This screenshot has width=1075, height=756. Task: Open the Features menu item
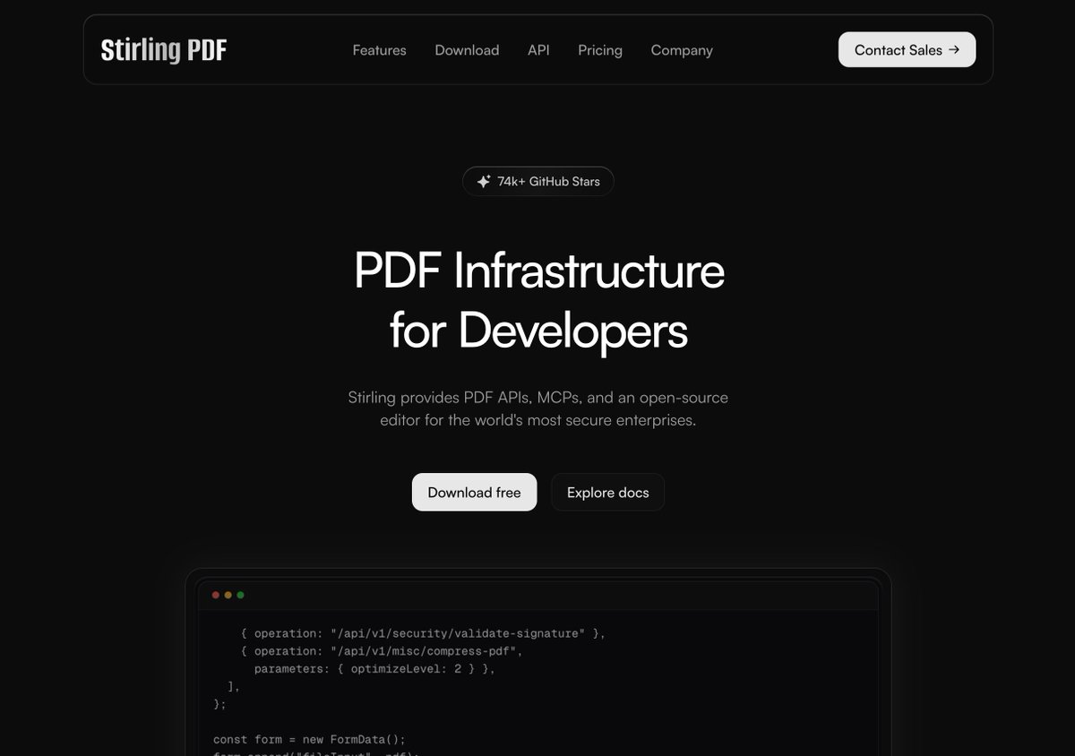point(379,50)
